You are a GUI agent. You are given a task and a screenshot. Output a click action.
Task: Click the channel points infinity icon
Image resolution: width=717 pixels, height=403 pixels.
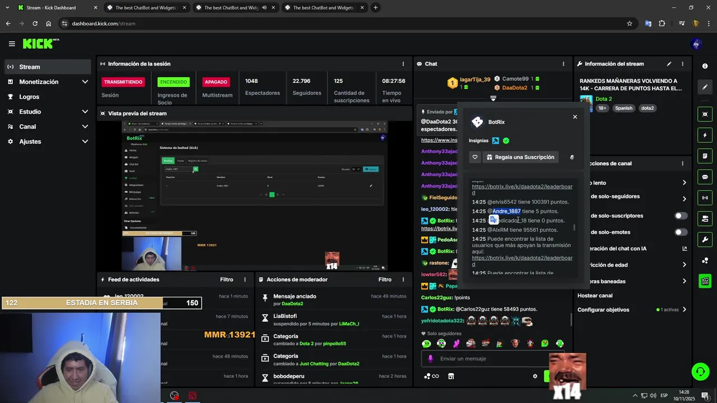point(431,376)
